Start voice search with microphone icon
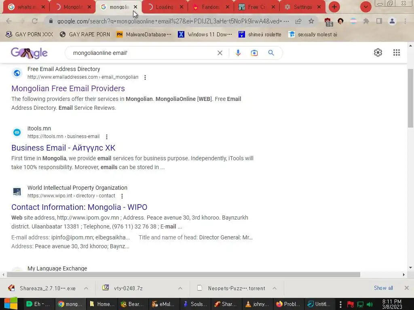This screenshot has width=414, height=310. pos(238,53)
